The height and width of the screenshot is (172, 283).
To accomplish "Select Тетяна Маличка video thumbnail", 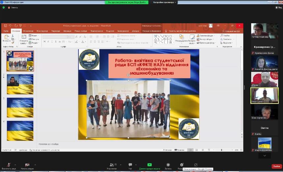I will (x=265, y=31).
